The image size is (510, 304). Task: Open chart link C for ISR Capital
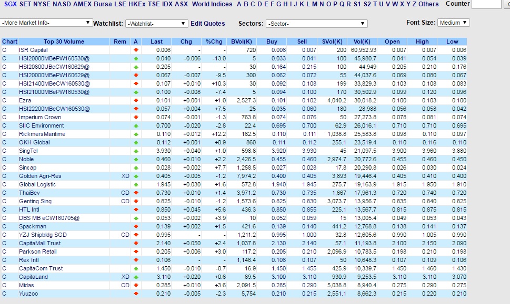click(4, 50)
